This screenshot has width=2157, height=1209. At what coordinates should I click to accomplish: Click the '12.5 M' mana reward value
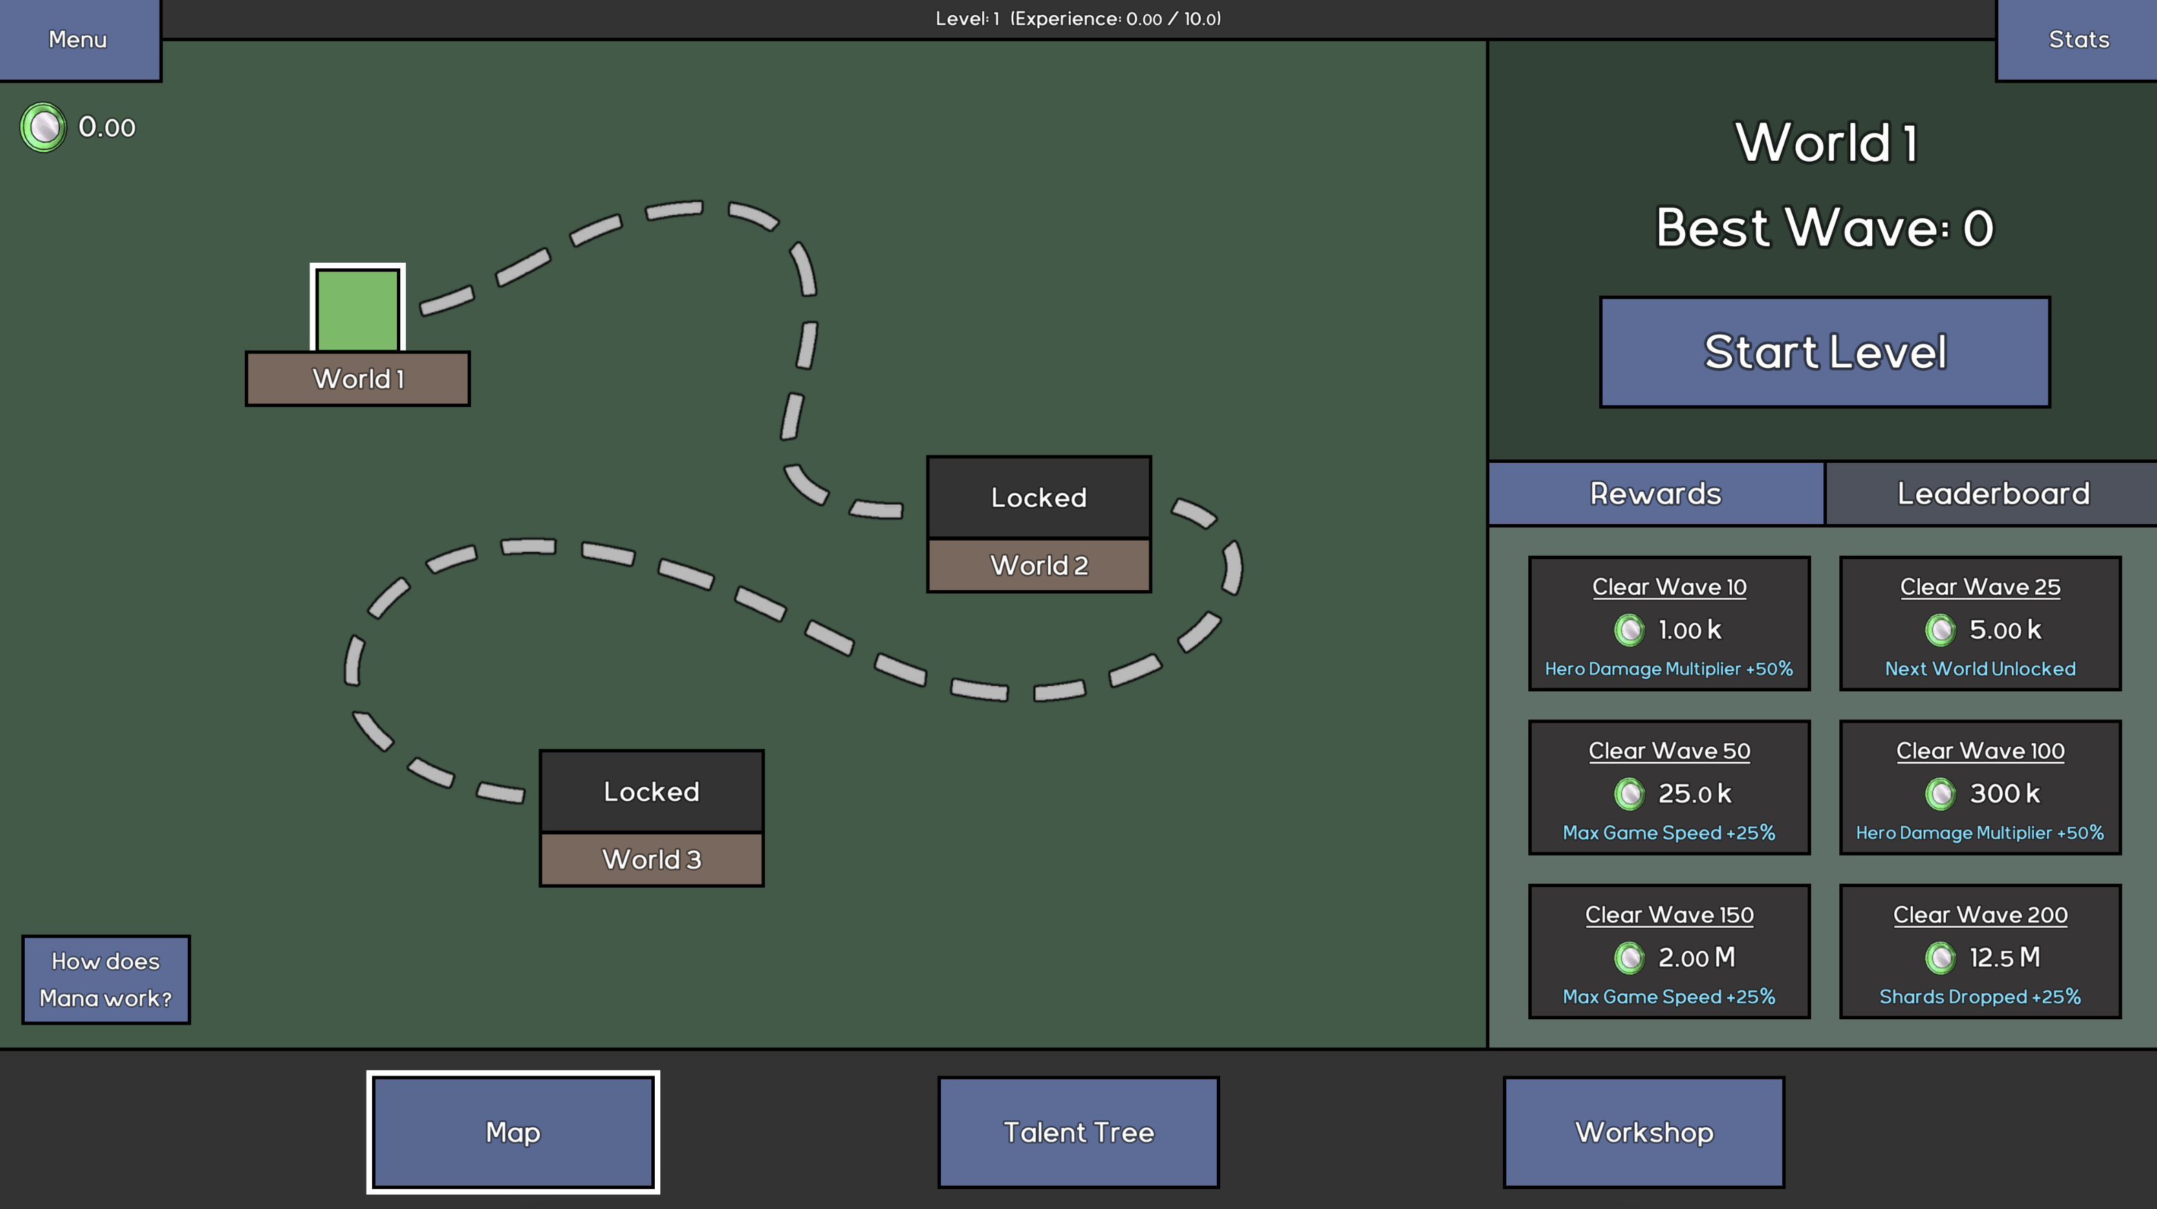pos(2004,958)
